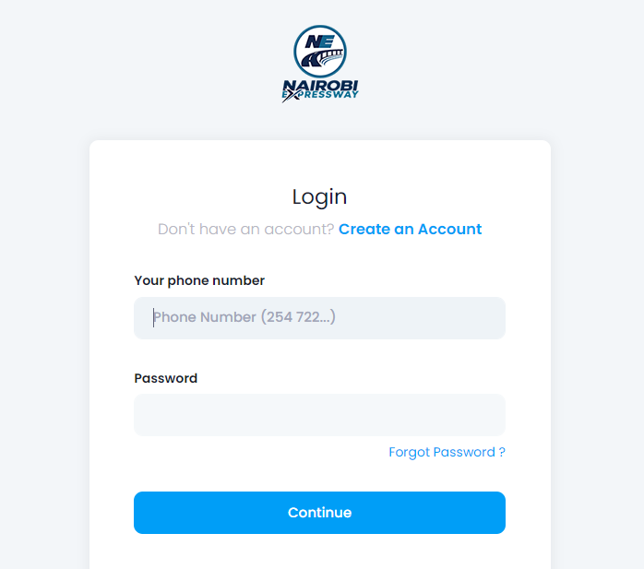Click the NAIROBI EXPRESSWAY wordmark below emblem

[x=320, y=90]
